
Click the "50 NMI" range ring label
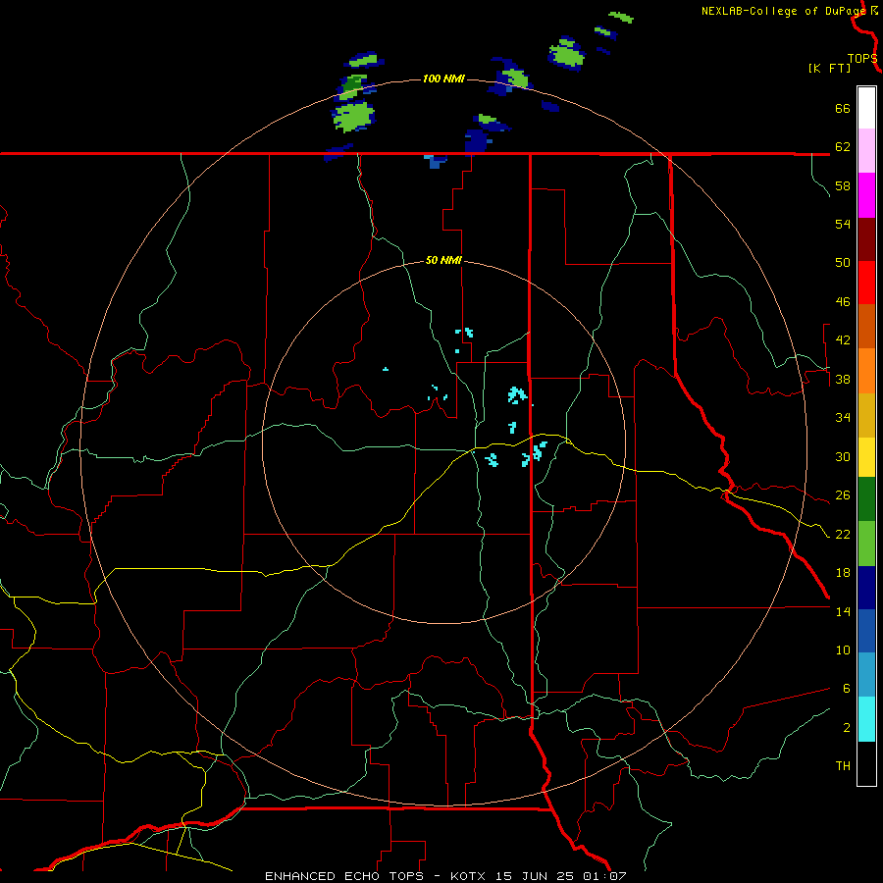(443, 260)
